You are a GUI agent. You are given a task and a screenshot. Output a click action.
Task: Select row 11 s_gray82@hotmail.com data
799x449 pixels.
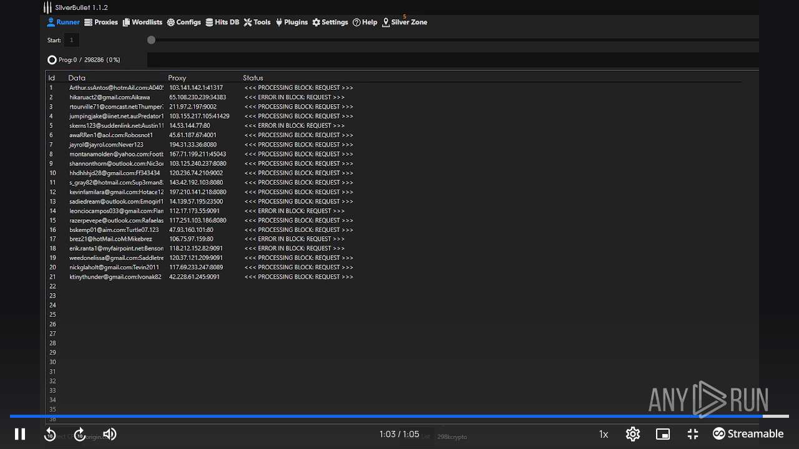tap(116, 182)
